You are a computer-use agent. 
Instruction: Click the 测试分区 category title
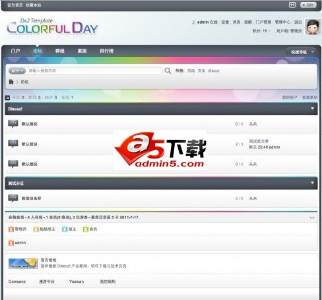pyautogui.click(x=16, y=183)
